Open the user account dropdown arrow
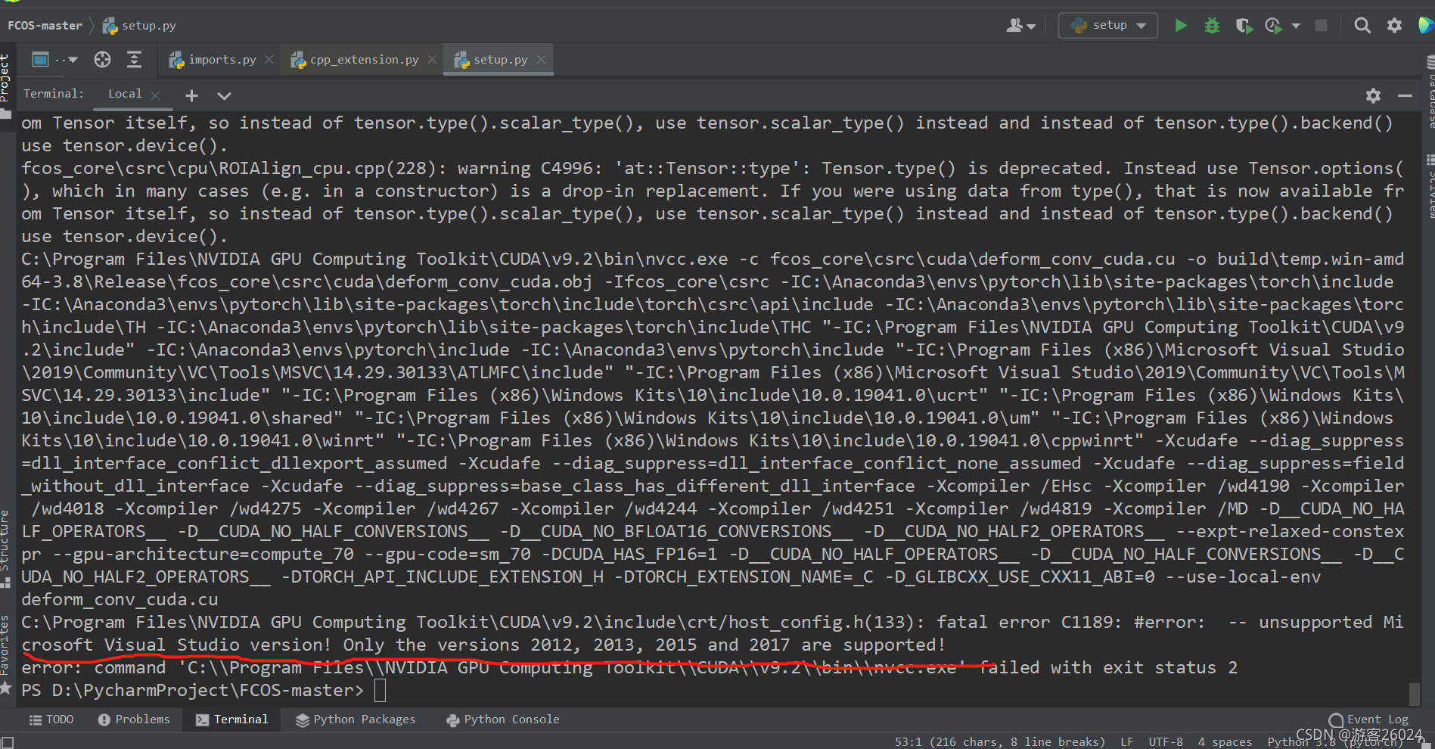Image resolution: width=1435 pixels, height=749 pixels. pyautogui.click(x=1030, y=25)
